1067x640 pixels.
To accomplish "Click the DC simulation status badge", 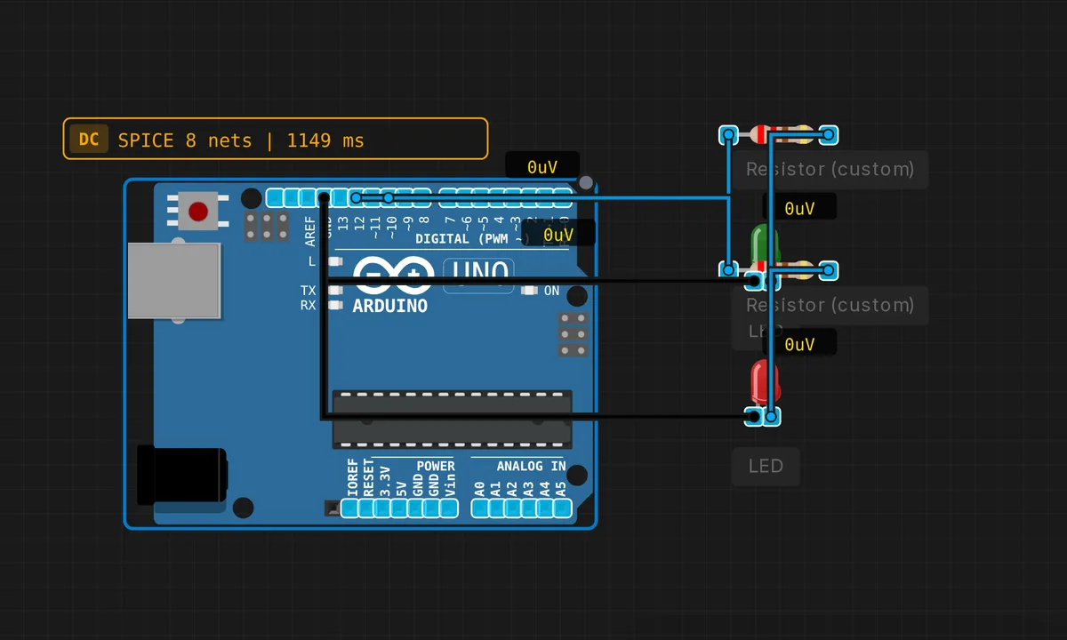I will coord(89,140).
